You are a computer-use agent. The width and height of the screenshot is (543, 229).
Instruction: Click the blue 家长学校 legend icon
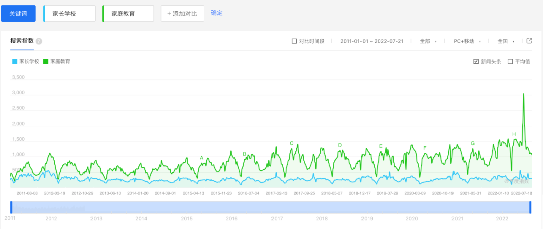[14, 62]
